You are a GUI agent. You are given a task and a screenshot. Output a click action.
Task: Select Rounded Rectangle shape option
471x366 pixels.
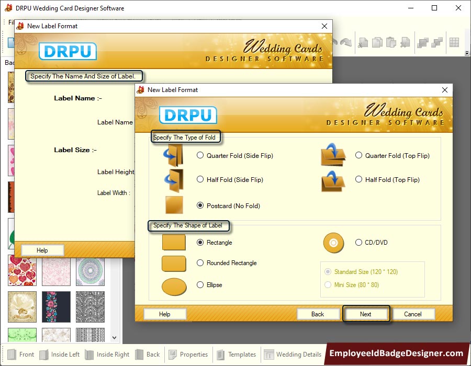pyautogui.click(x=200, y=263)
